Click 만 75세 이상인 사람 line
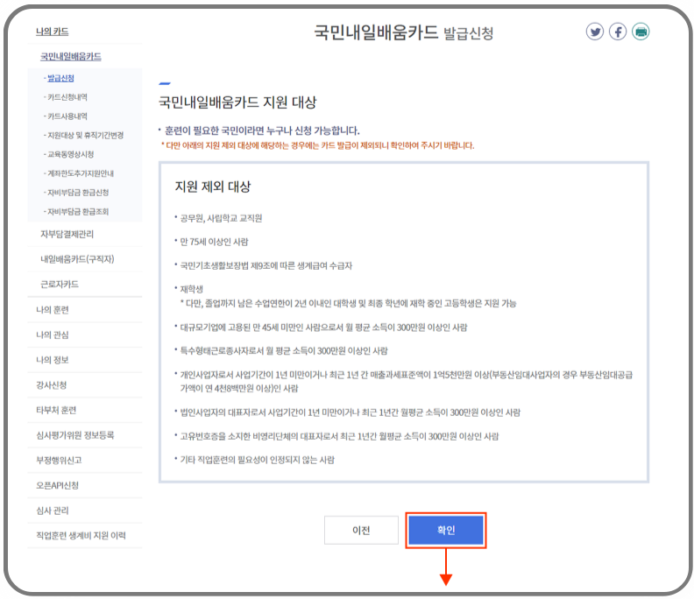 pyautogui.click(x=214, y=242)
